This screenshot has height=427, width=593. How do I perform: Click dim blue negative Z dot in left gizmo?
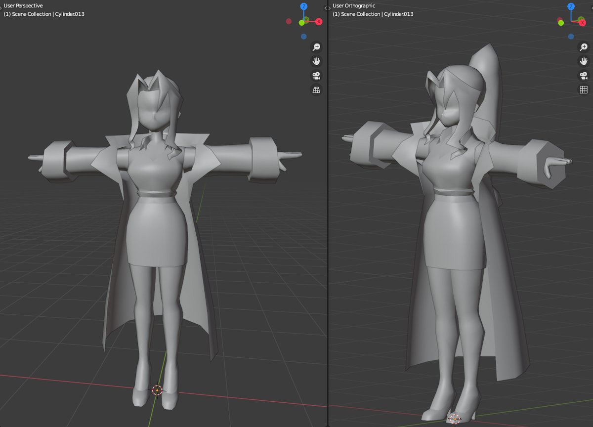pos(303,37)
